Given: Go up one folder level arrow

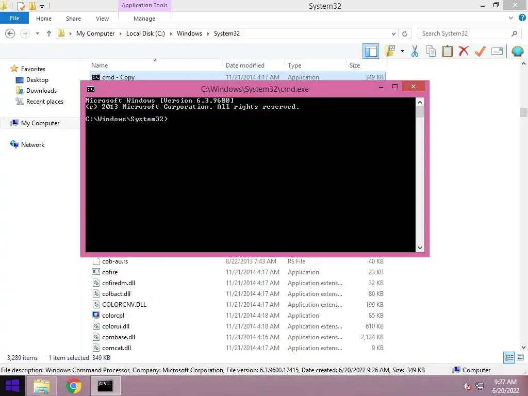Looking at the screenshot, I should pyautogui.click(x=49, y=34).
